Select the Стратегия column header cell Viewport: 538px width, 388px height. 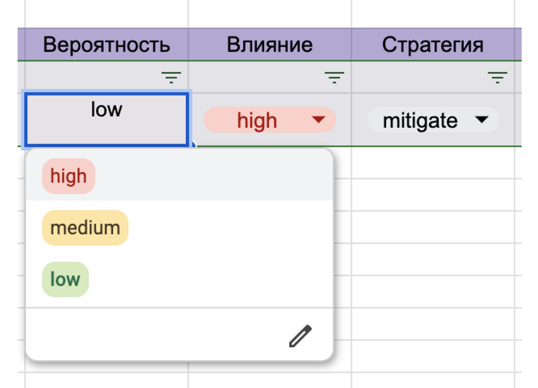(x=433, y=45)
